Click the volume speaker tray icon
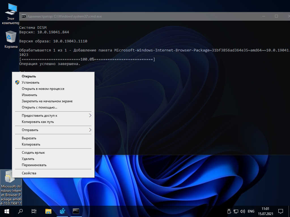Screen dimensions: 290x217 pos(242,211)
